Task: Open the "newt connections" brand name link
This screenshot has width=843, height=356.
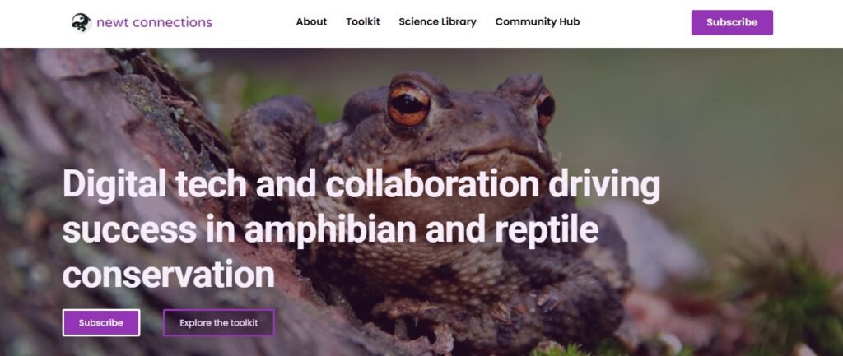Action: (x=154, y=22)
